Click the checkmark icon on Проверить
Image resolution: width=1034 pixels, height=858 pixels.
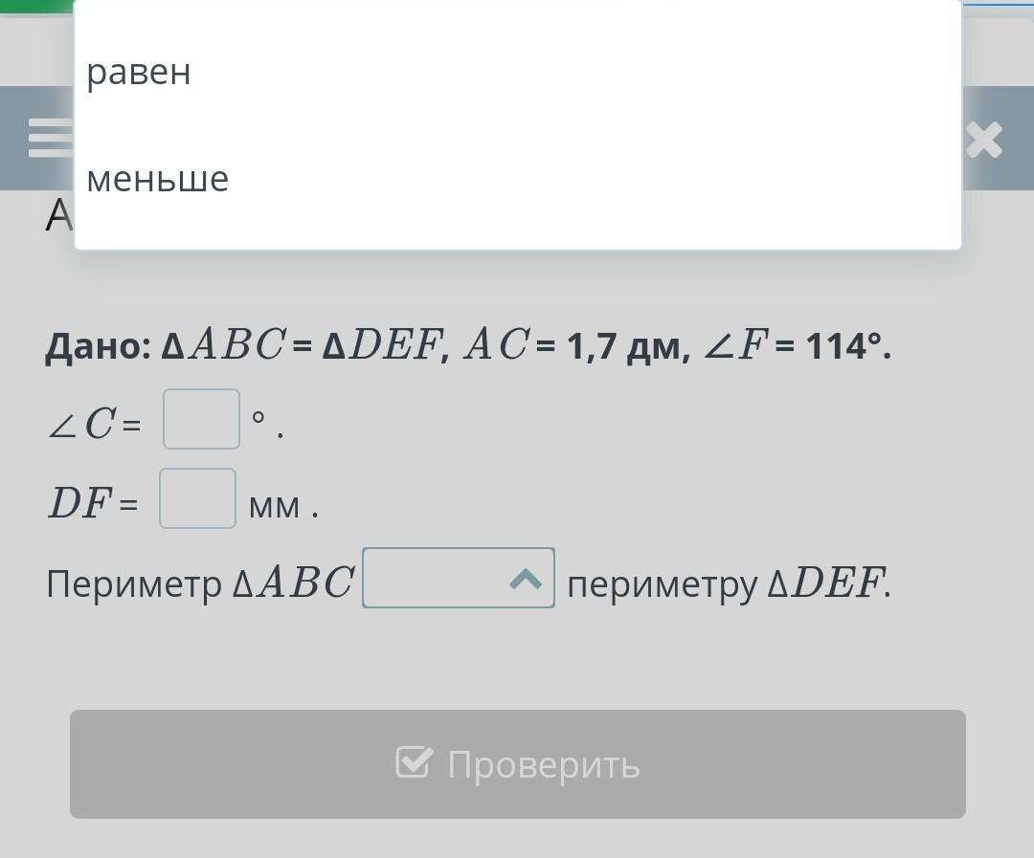coord(415,762)
